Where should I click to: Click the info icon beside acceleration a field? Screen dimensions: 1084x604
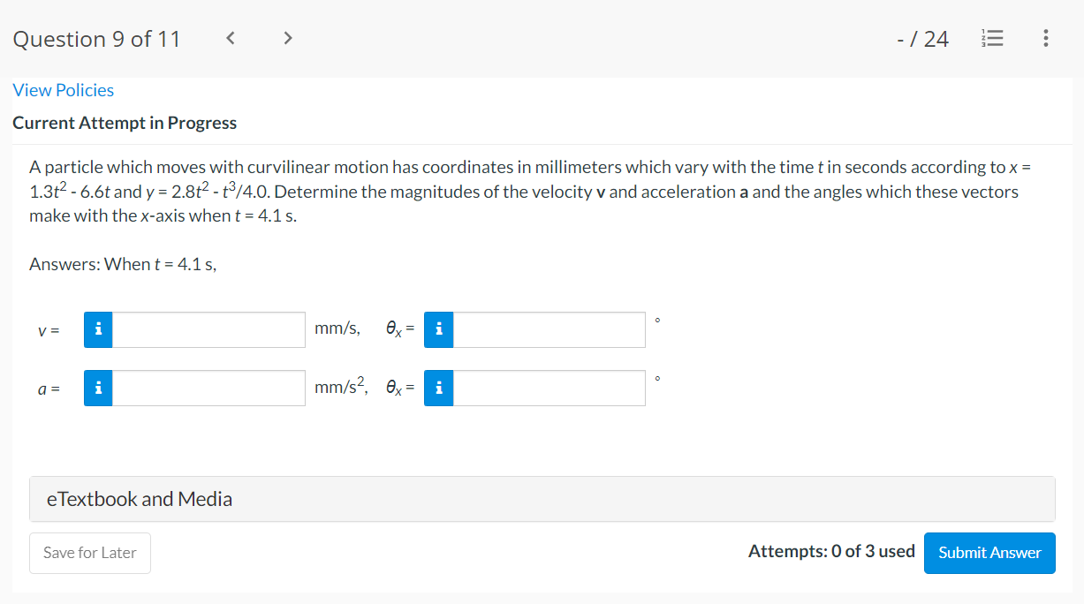(x=98, y=388)
